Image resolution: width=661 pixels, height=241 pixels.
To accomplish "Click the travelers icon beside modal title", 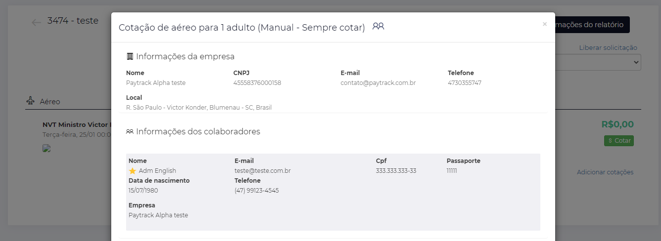I will (x=378, y=26).
